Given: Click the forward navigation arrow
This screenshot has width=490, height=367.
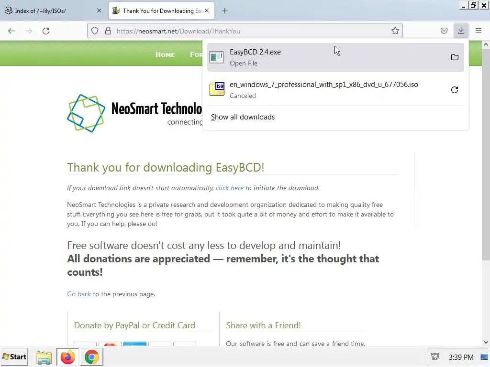Looking at the screenshot, I should click(29, 31).
